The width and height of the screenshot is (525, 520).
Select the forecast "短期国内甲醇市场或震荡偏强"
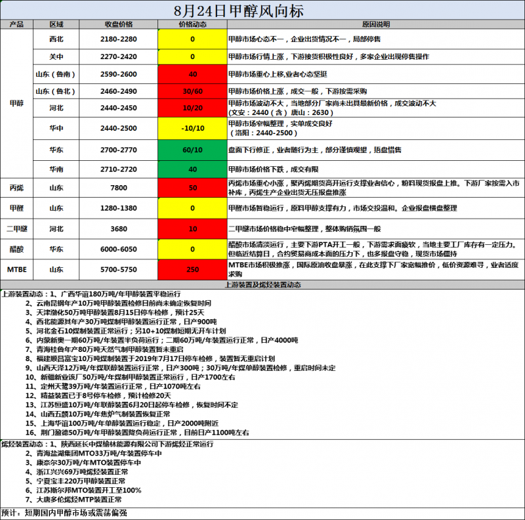pos(76,513)
